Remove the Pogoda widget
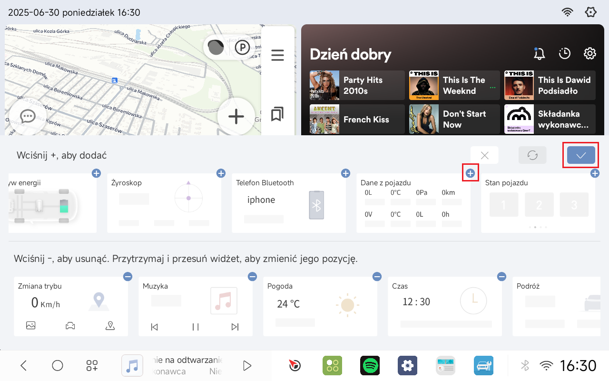Image resolution: width=609 pixels, height=381 pixels. [377, 277]
